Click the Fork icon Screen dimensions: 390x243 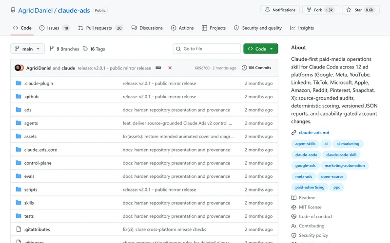point(309,10)
